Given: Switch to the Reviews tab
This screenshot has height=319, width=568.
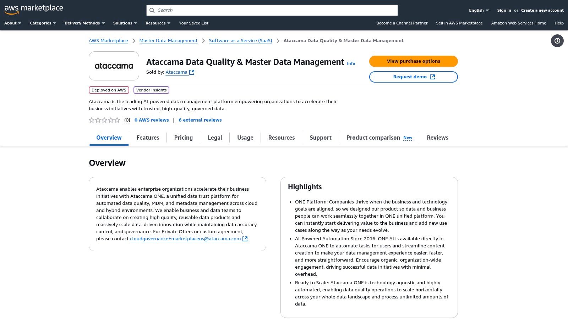Looking at the screenshot, I should pyautogui.click(x=437, y=138).
